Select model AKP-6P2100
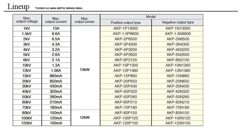Viewport: 246px width, 131px height. [126, 60]
